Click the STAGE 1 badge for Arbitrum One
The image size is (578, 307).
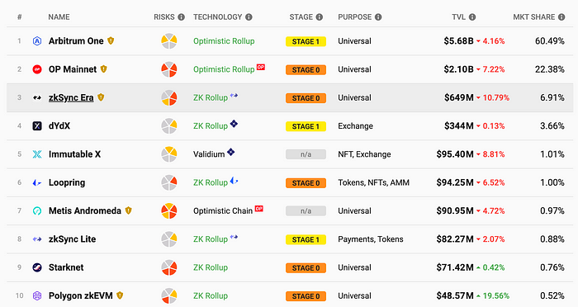[306, 41]
